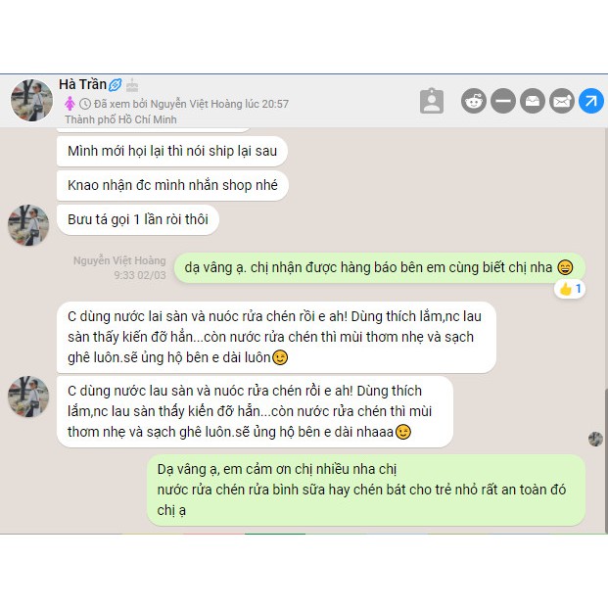Click the birthday cake icon near name
Screen dimensions: 608x608
[x=132, y=84]
